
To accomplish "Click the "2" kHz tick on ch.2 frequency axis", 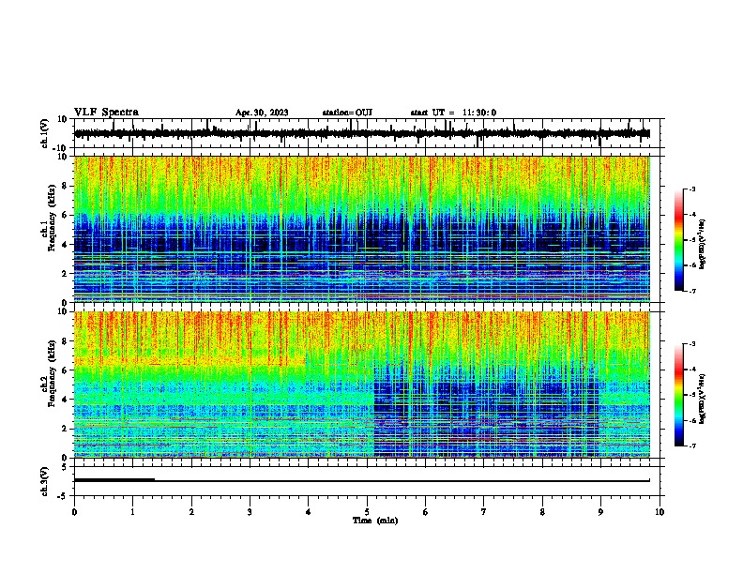I will click(x=65, y=429).
